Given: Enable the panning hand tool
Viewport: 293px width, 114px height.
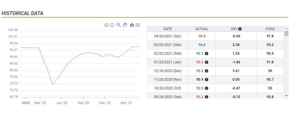Looking at the screenshot, I should [x=125, y=25].
